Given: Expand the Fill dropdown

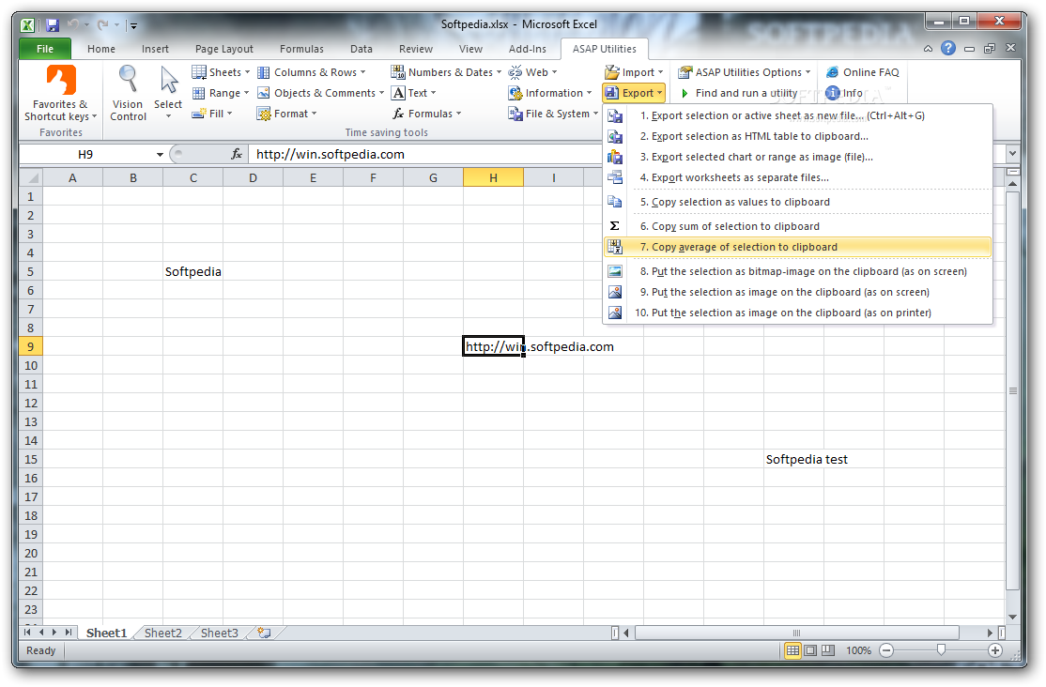Looking at the screenshot, I should click(x=212, y=114).
